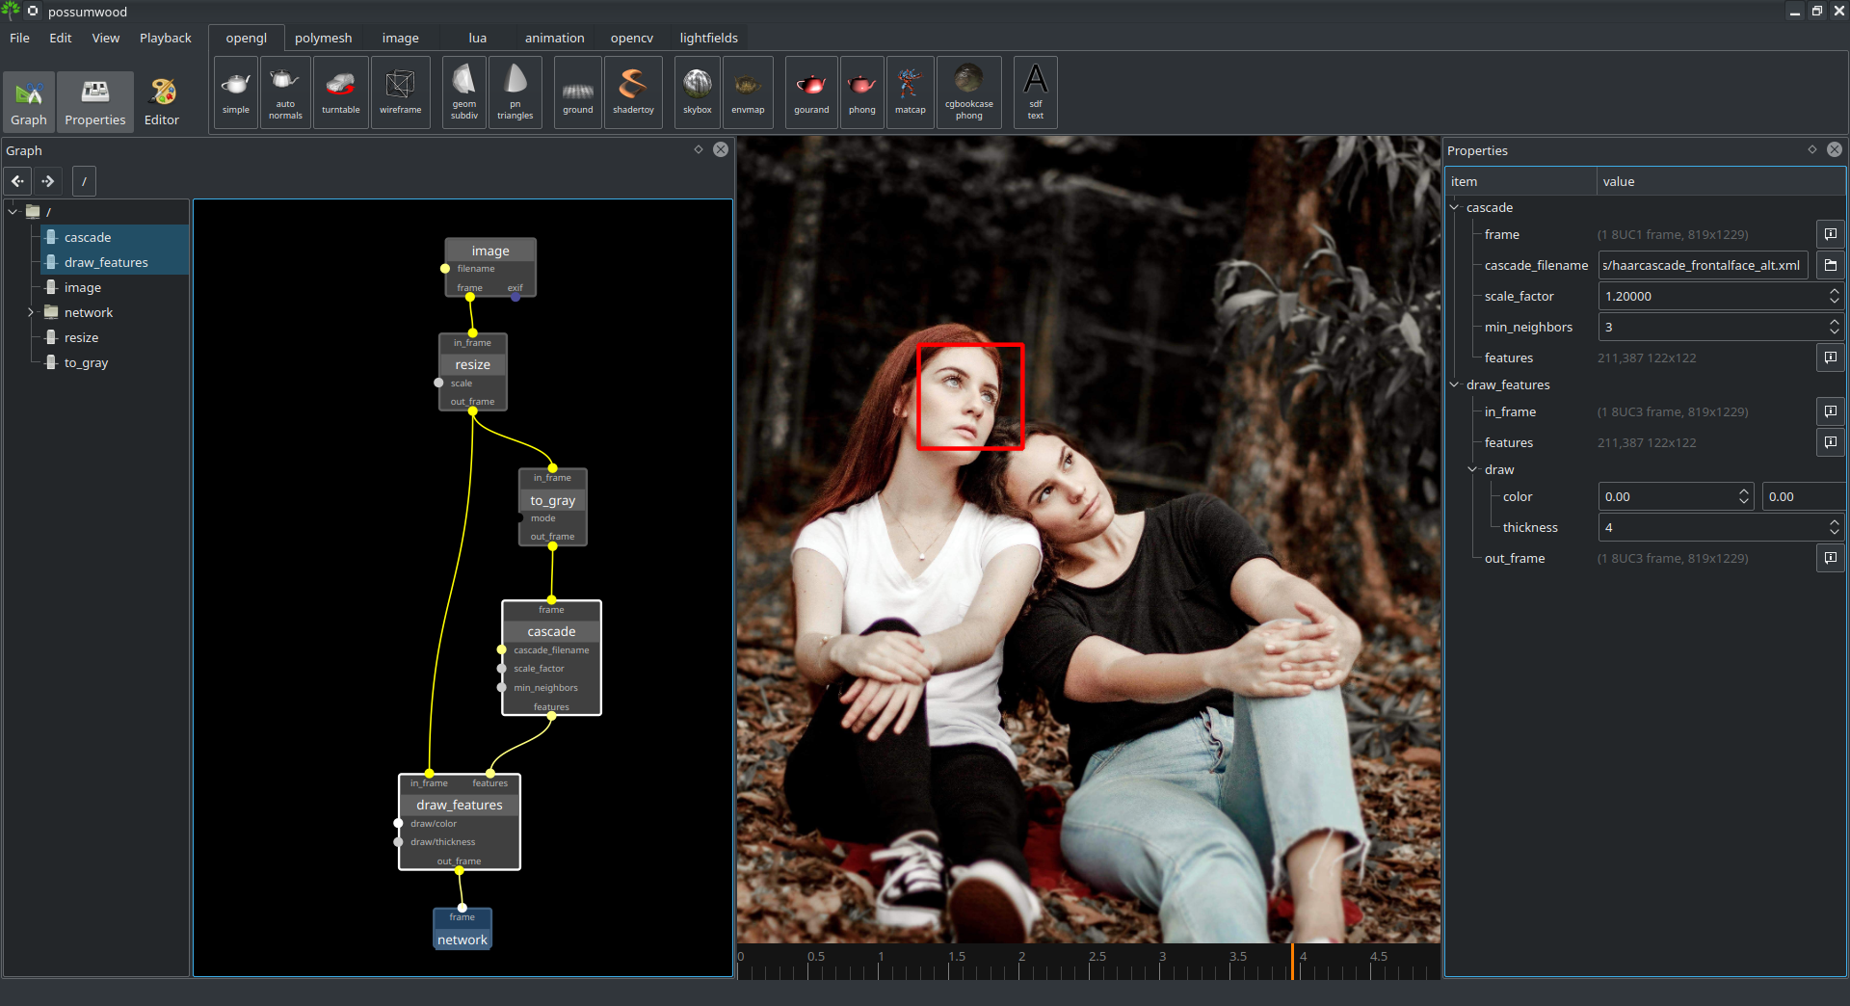The width and height of the screenshot is (1850, 1006).
Task: Toggle the Editor panel button
Action: [162, 101]
